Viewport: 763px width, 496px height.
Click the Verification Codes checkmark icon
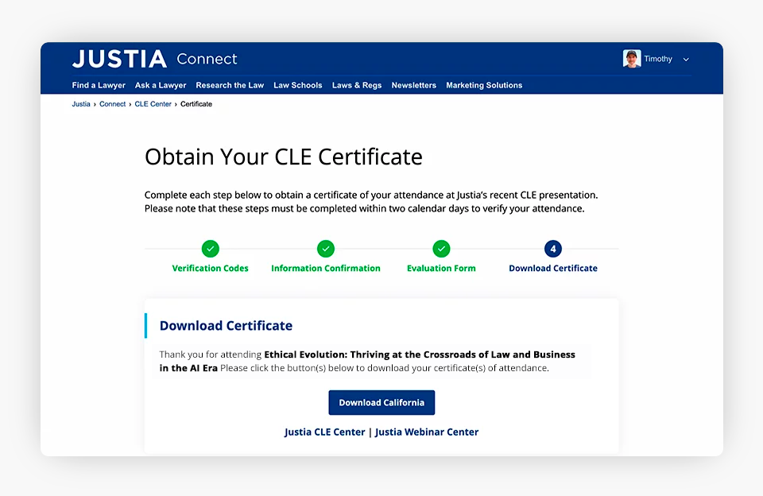coord(210,249)
